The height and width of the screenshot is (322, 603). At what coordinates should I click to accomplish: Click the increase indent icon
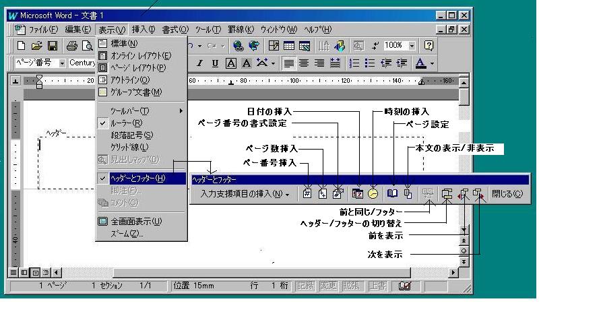[402, 63]
